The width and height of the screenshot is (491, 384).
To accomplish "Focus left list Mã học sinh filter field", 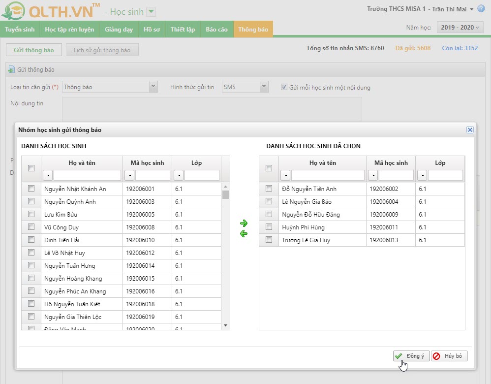I will (153, 175).
